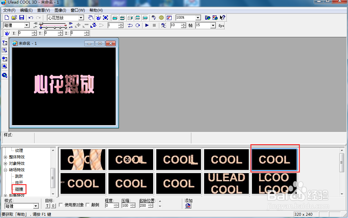Open the 碰撞 property dropdown in toolbar
Viewport: 348px width, 218px height.
[x=27, y=25]
